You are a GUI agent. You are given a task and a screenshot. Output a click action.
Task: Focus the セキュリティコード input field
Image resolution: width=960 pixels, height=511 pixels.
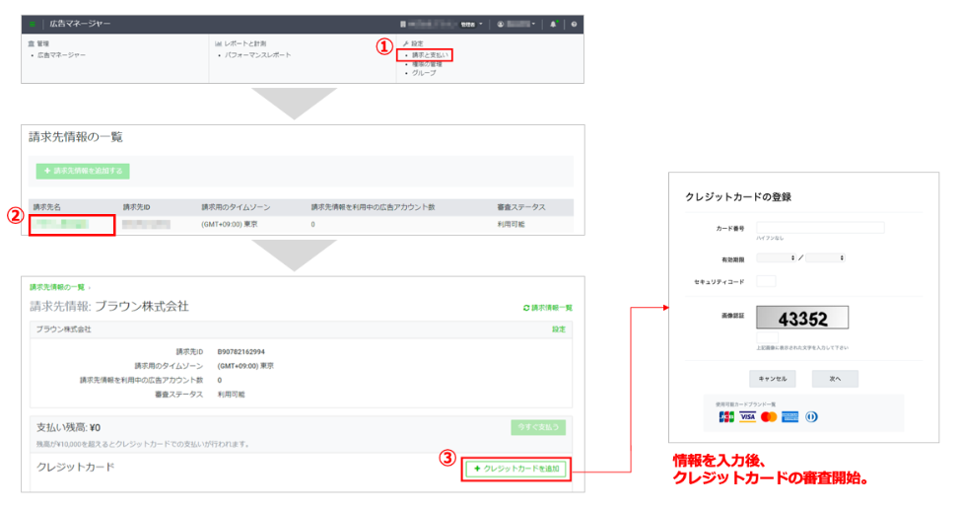click(x=766, y=281)
